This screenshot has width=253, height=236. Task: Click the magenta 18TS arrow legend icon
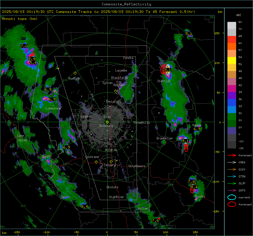[232, 190]
